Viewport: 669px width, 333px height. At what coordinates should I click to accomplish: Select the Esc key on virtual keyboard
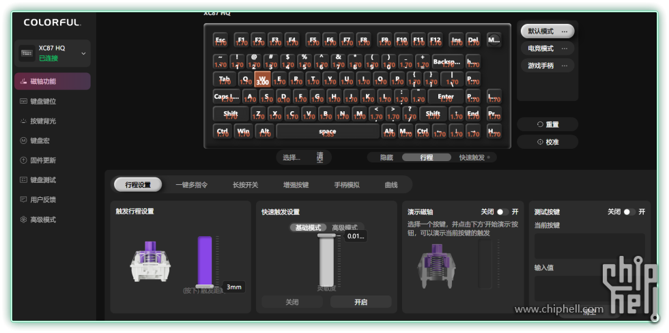[x=220, y=40]
